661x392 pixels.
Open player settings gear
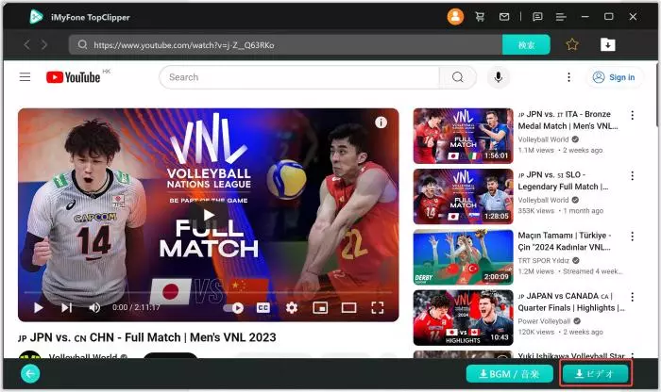point(292,308)
